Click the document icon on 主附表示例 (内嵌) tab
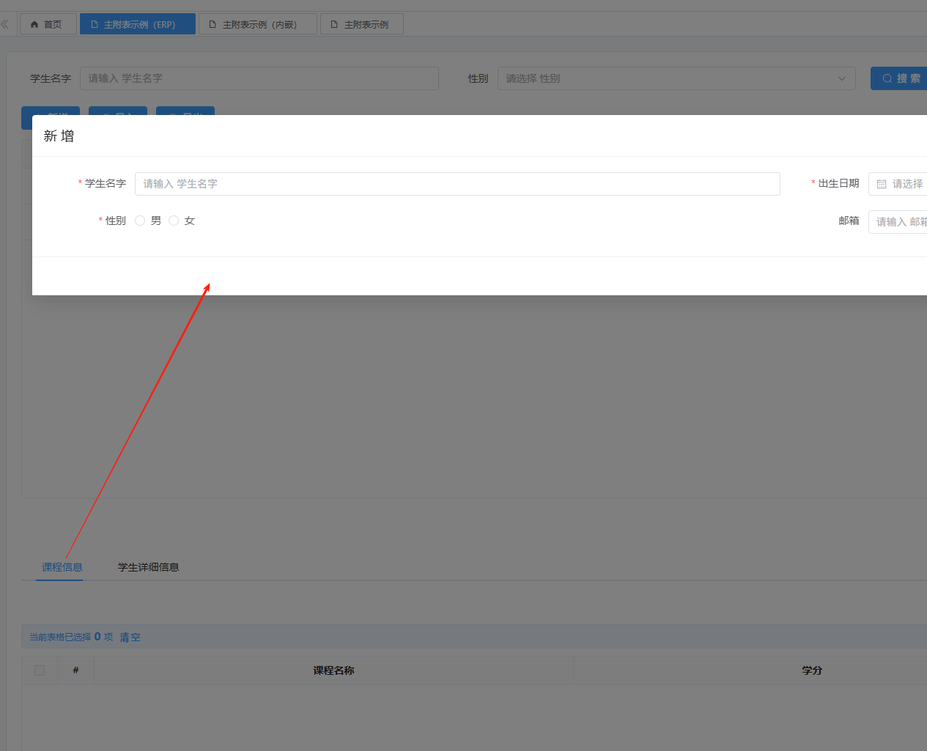 point(213,25)
